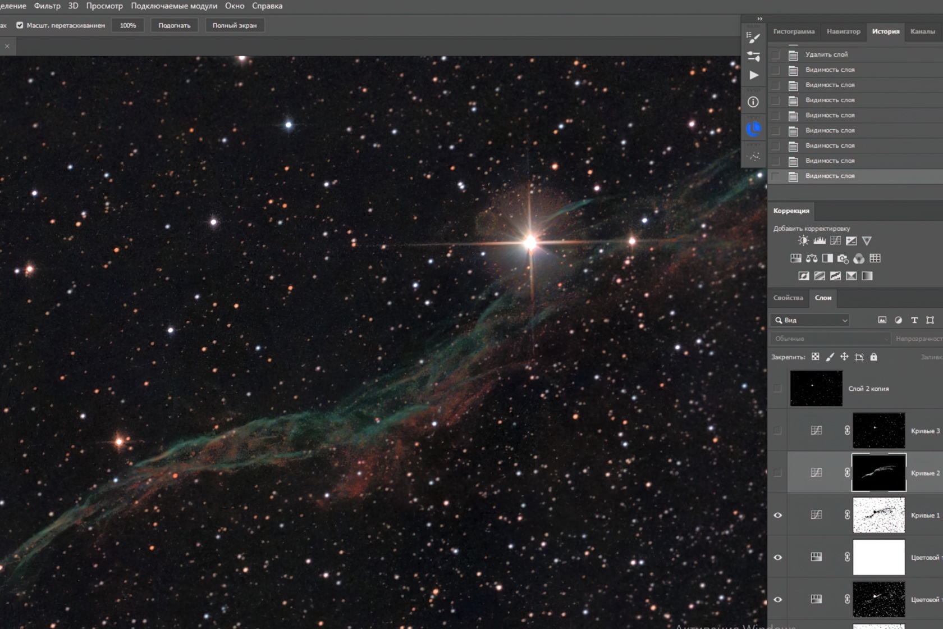The width and height of the screenshot is (943, 629).
Task: Add a Gradient Map adjustment
Action: click(867, 276)
